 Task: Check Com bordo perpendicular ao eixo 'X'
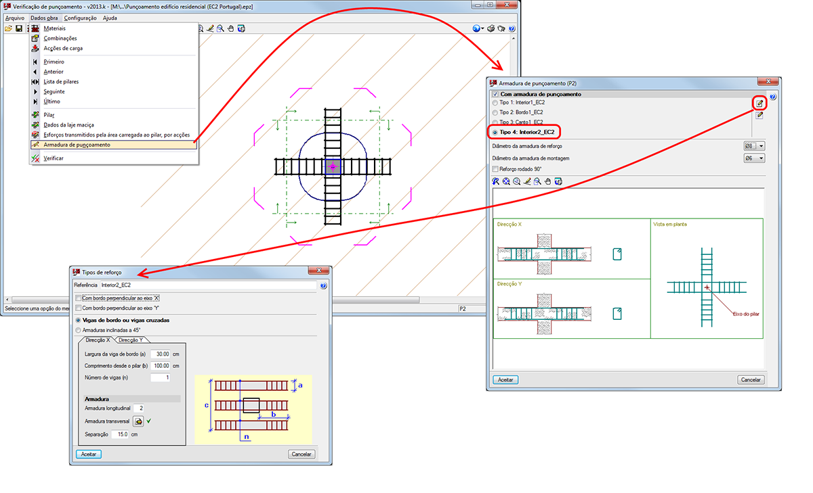(x=79, y=298)
